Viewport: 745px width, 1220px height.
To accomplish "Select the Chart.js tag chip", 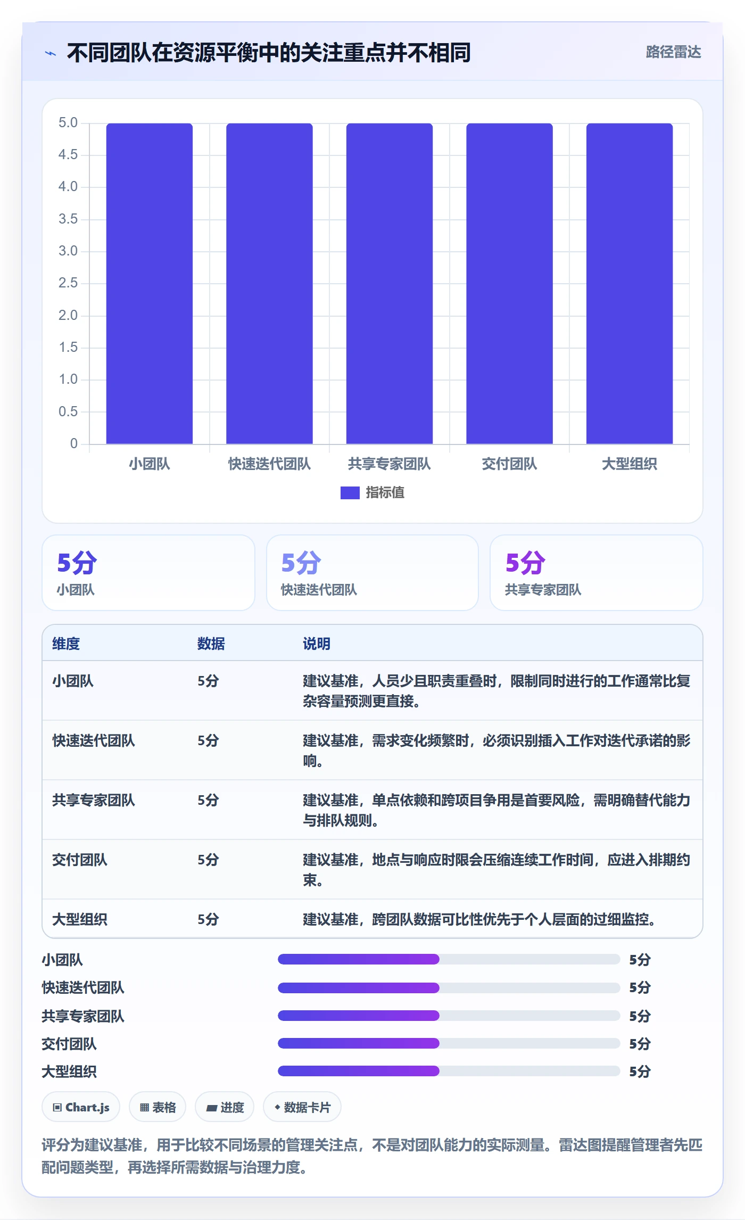I will tap(81, 1107).
